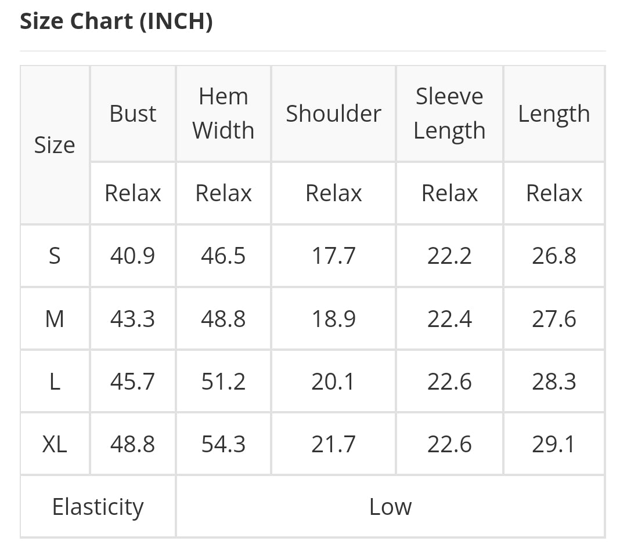Click the Hem Width column header
The image size is (627, 552).
coord(224,114)
